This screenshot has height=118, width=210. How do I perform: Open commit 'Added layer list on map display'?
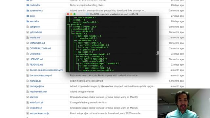[108, 10]
